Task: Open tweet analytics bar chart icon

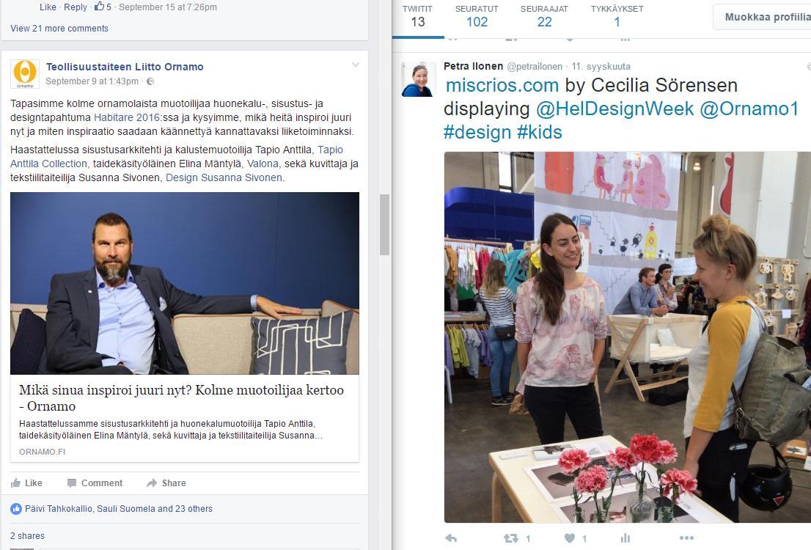Action: pyautogui.click(x=625, y=538)
